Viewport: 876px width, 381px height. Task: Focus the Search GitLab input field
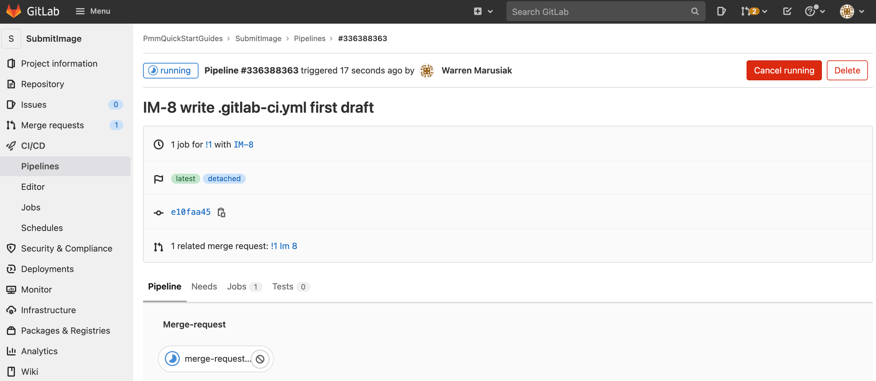pyautogui.click(x=599, y=12)
